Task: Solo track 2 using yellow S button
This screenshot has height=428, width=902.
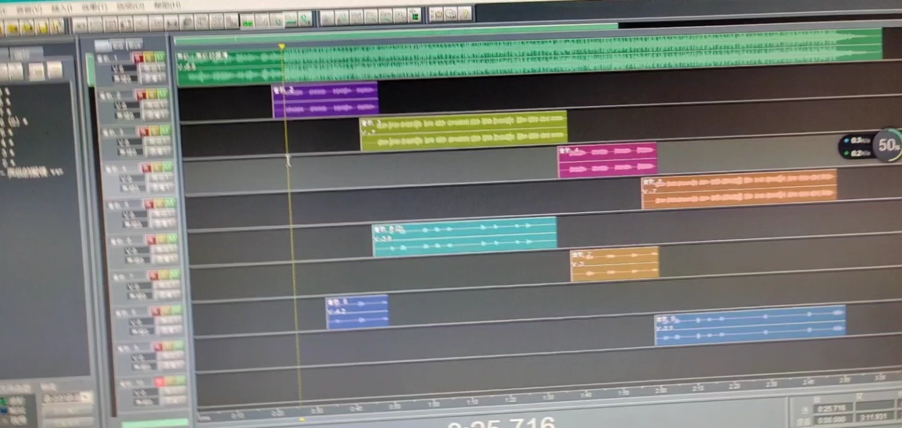Action: 152,94
